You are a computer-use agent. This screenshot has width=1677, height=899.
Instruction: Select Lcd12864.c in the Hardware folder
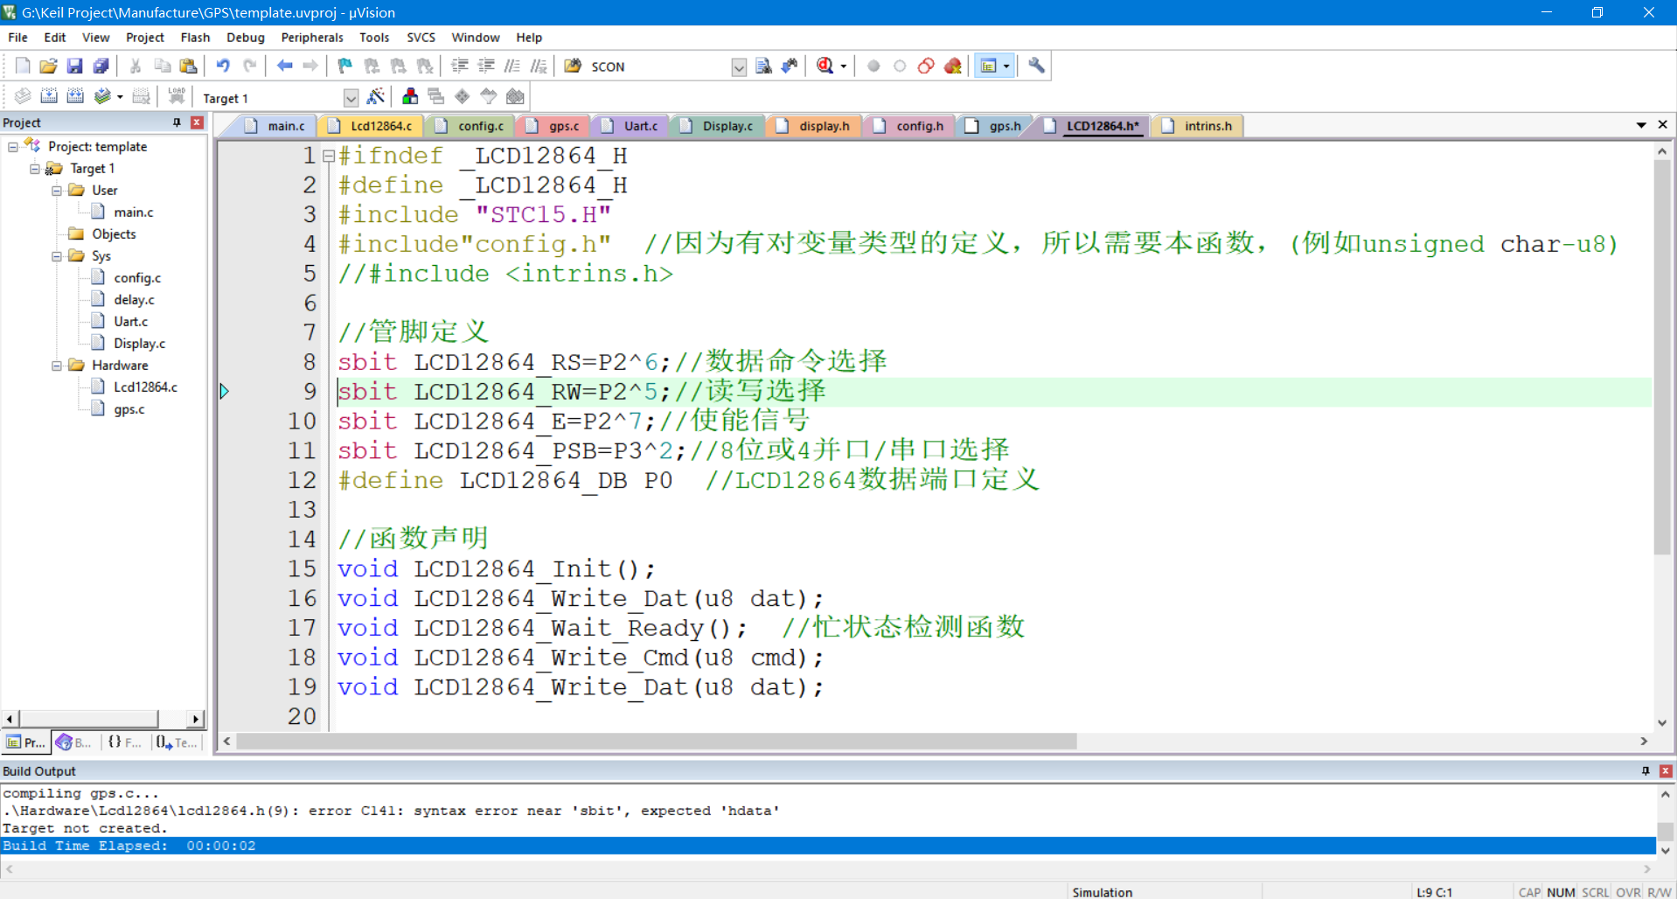click(x=145, y=387)
